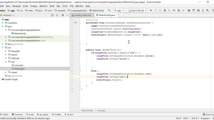Viewport: 214px width, 120px height.
Task: Open the Code menu
Action: (25, 6)
